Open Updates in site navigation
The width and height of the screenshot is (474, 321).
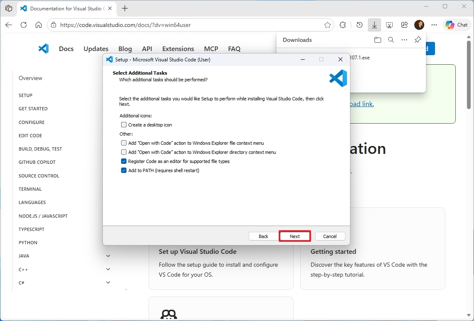[x=96, y=49]
